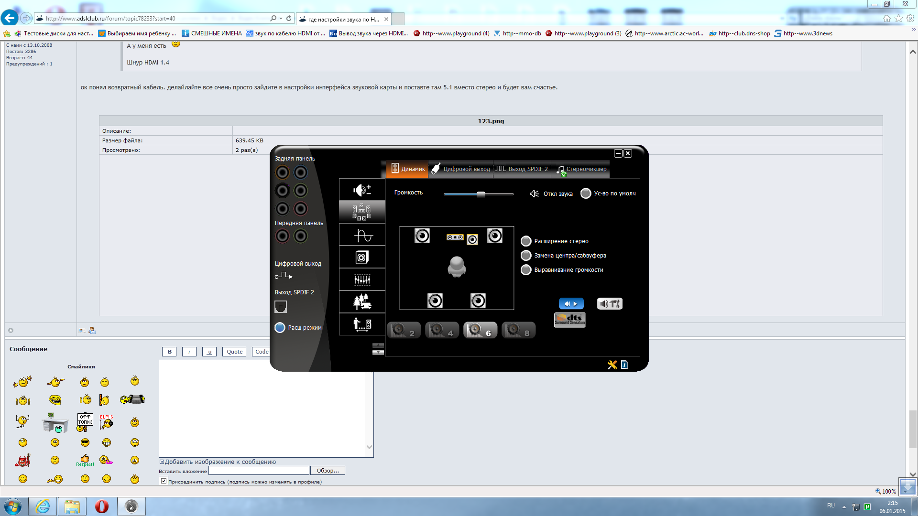The image size is (918, 516).
Task: Toggle Выравнивание громкости option
Action: (526, 270)
